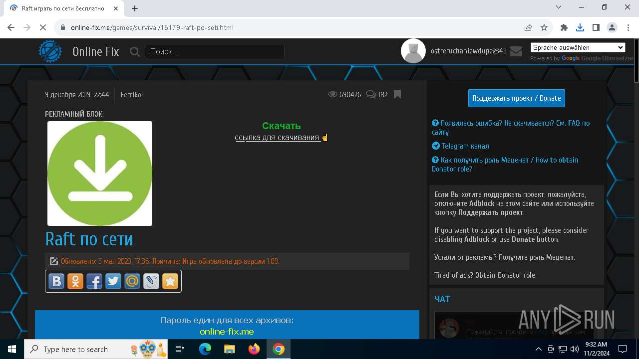Viewport: 639px width, 359px height.
Task: Click the comments bubble icon
Action: [x=371, y=94]
